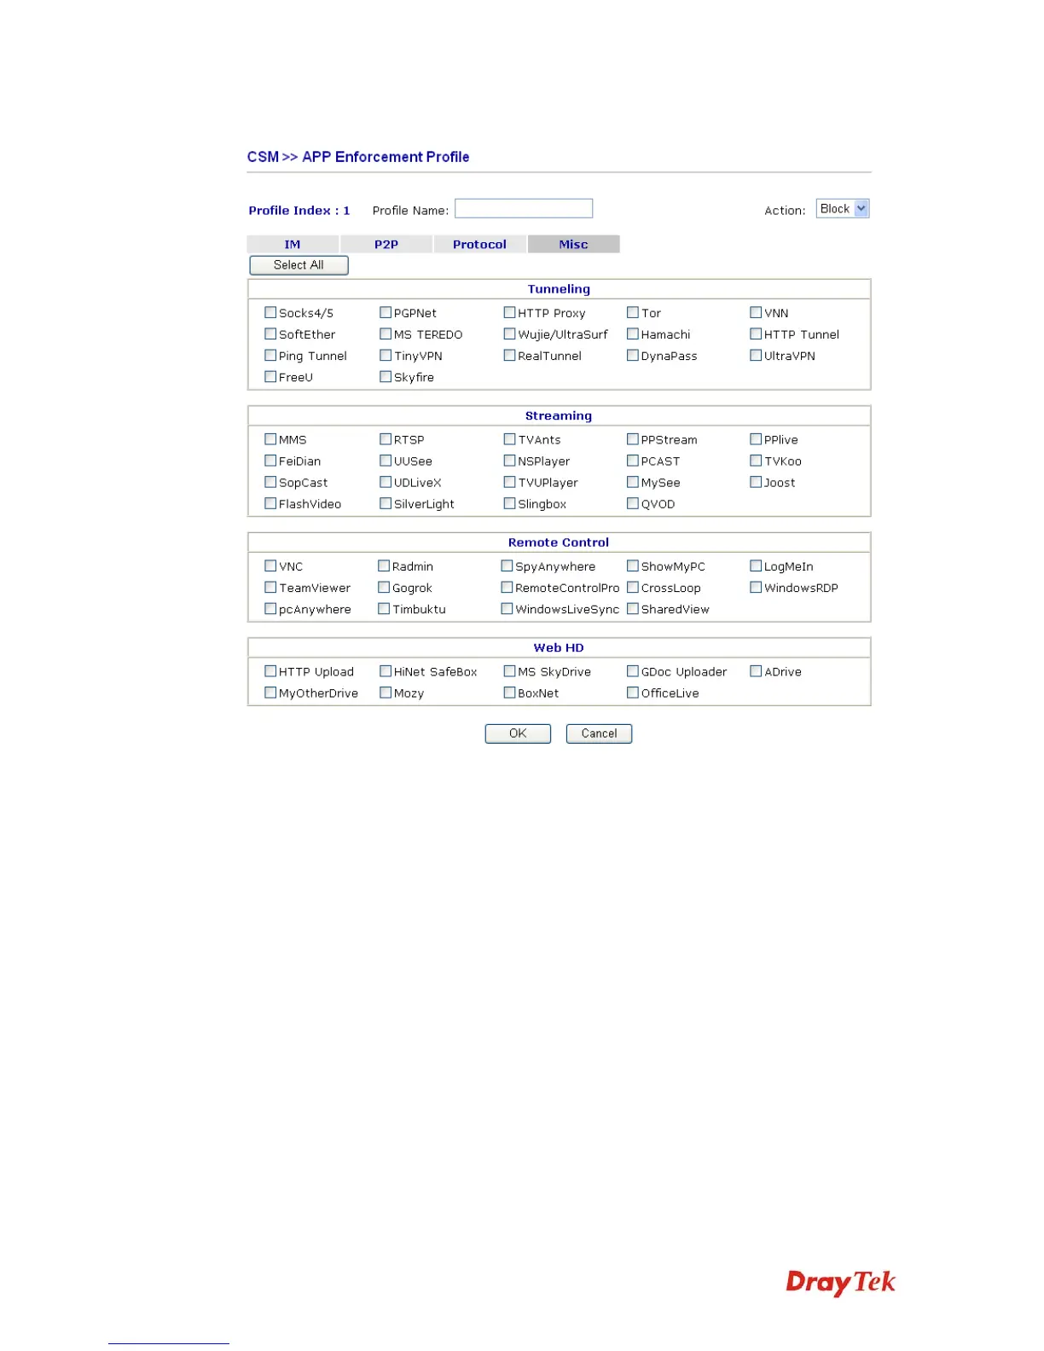This screenshot has height=1351, width=1044.
Task: Check the HTTP Tunnel option
Action: tap(756, 334)
